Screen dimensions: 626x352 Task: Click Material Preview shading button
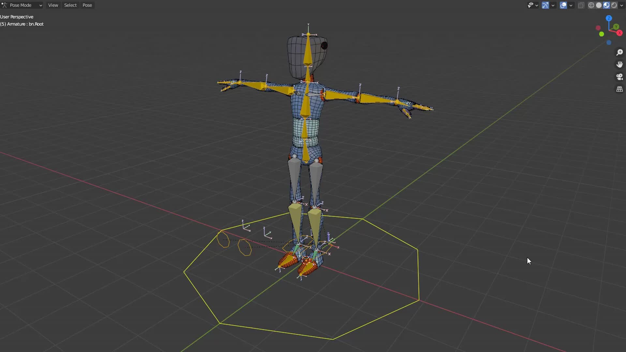(606, 5)
